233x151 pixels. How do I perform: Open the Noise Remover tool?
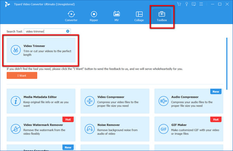(115, 129)
